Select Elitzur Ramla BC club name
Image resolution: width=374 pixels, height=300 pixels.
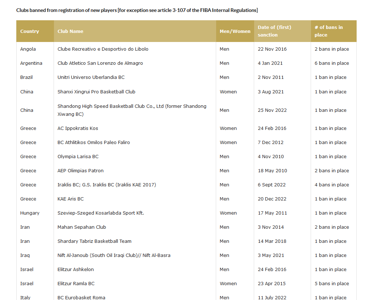(x=76, y=284)
